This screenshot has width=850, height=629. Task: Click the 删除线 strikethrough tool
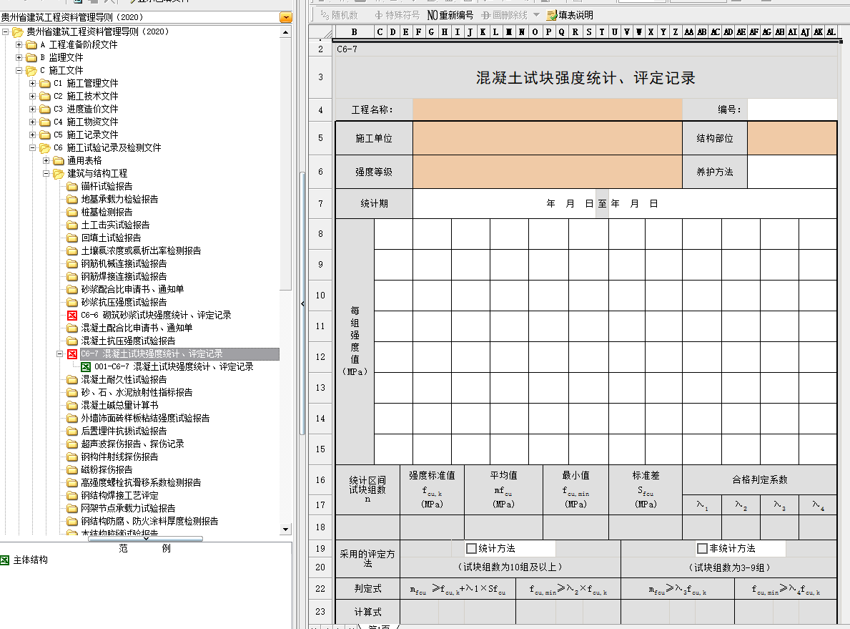[504, 15]
